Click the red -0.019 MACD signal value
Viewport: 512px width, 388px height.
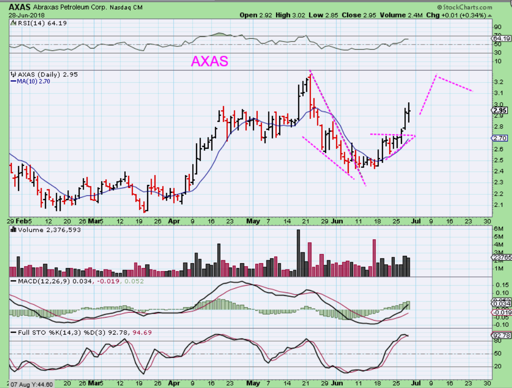click(x=108, y=281)
